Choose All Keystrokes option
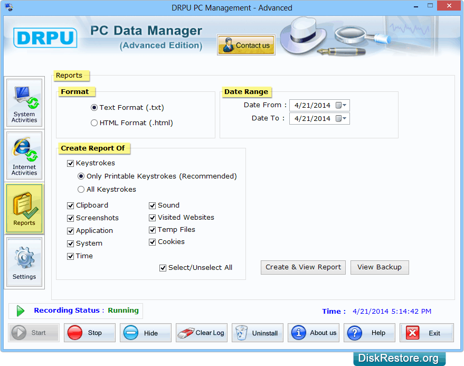This screenshot has width=464, height=366. 81,189
